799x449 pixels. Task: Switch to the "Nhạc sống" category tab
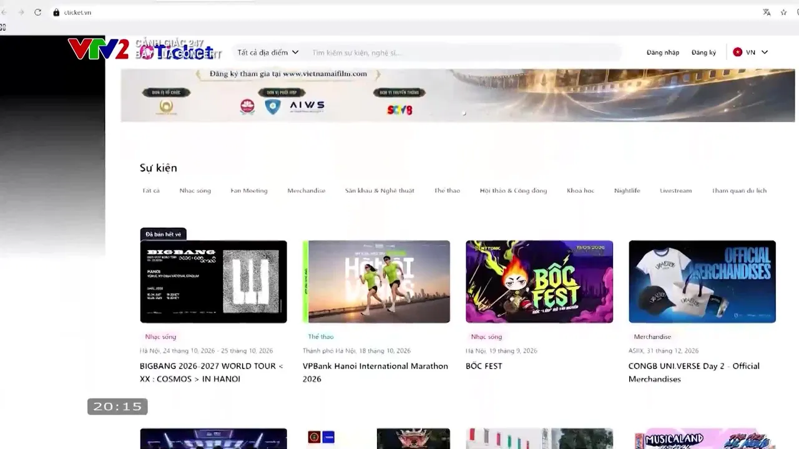(195, 190)
